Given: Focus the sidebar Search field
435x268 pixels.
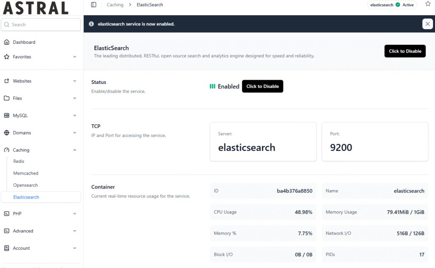Looking at the screenshot, I should click(x=41, y=25).
